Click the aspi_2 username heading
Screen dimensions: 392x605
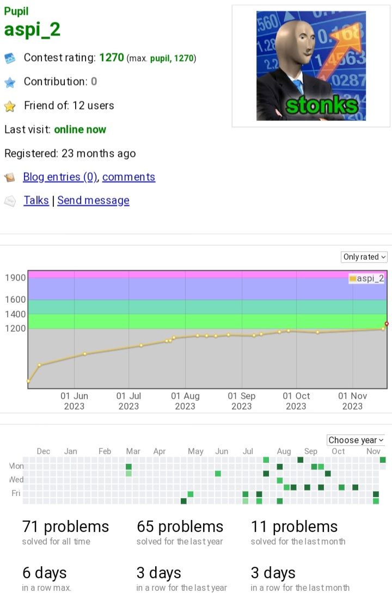point(32,30)
